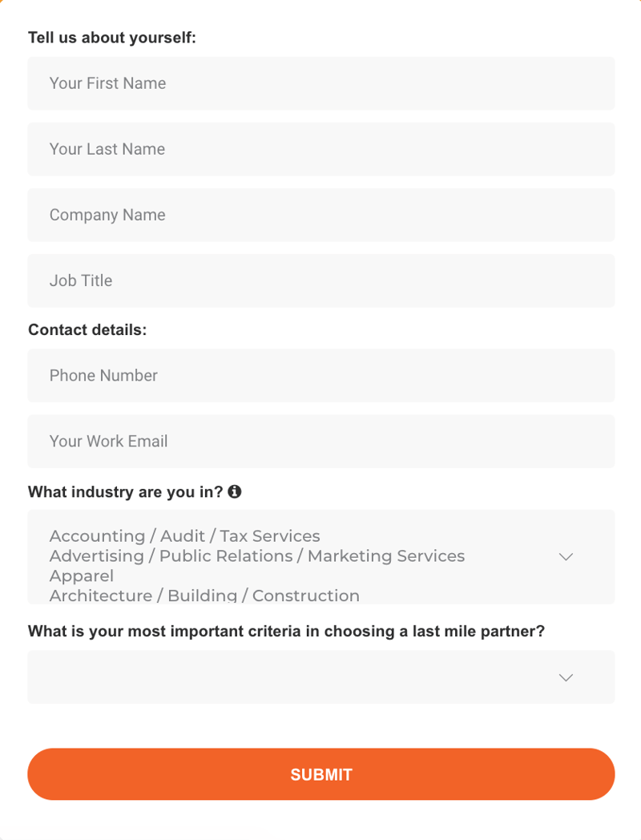This screenshot has height=840, width=641.
Task: Select the Apparel industry option
Action: 82,575
